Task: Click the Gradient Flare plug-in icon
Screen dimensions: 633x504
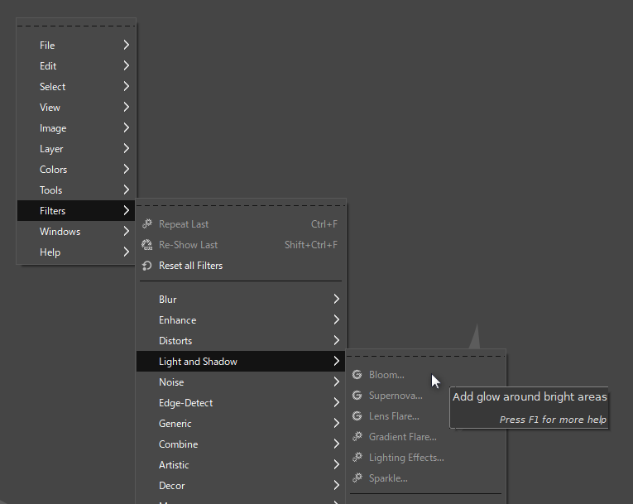Action: [x=357, y=437]
